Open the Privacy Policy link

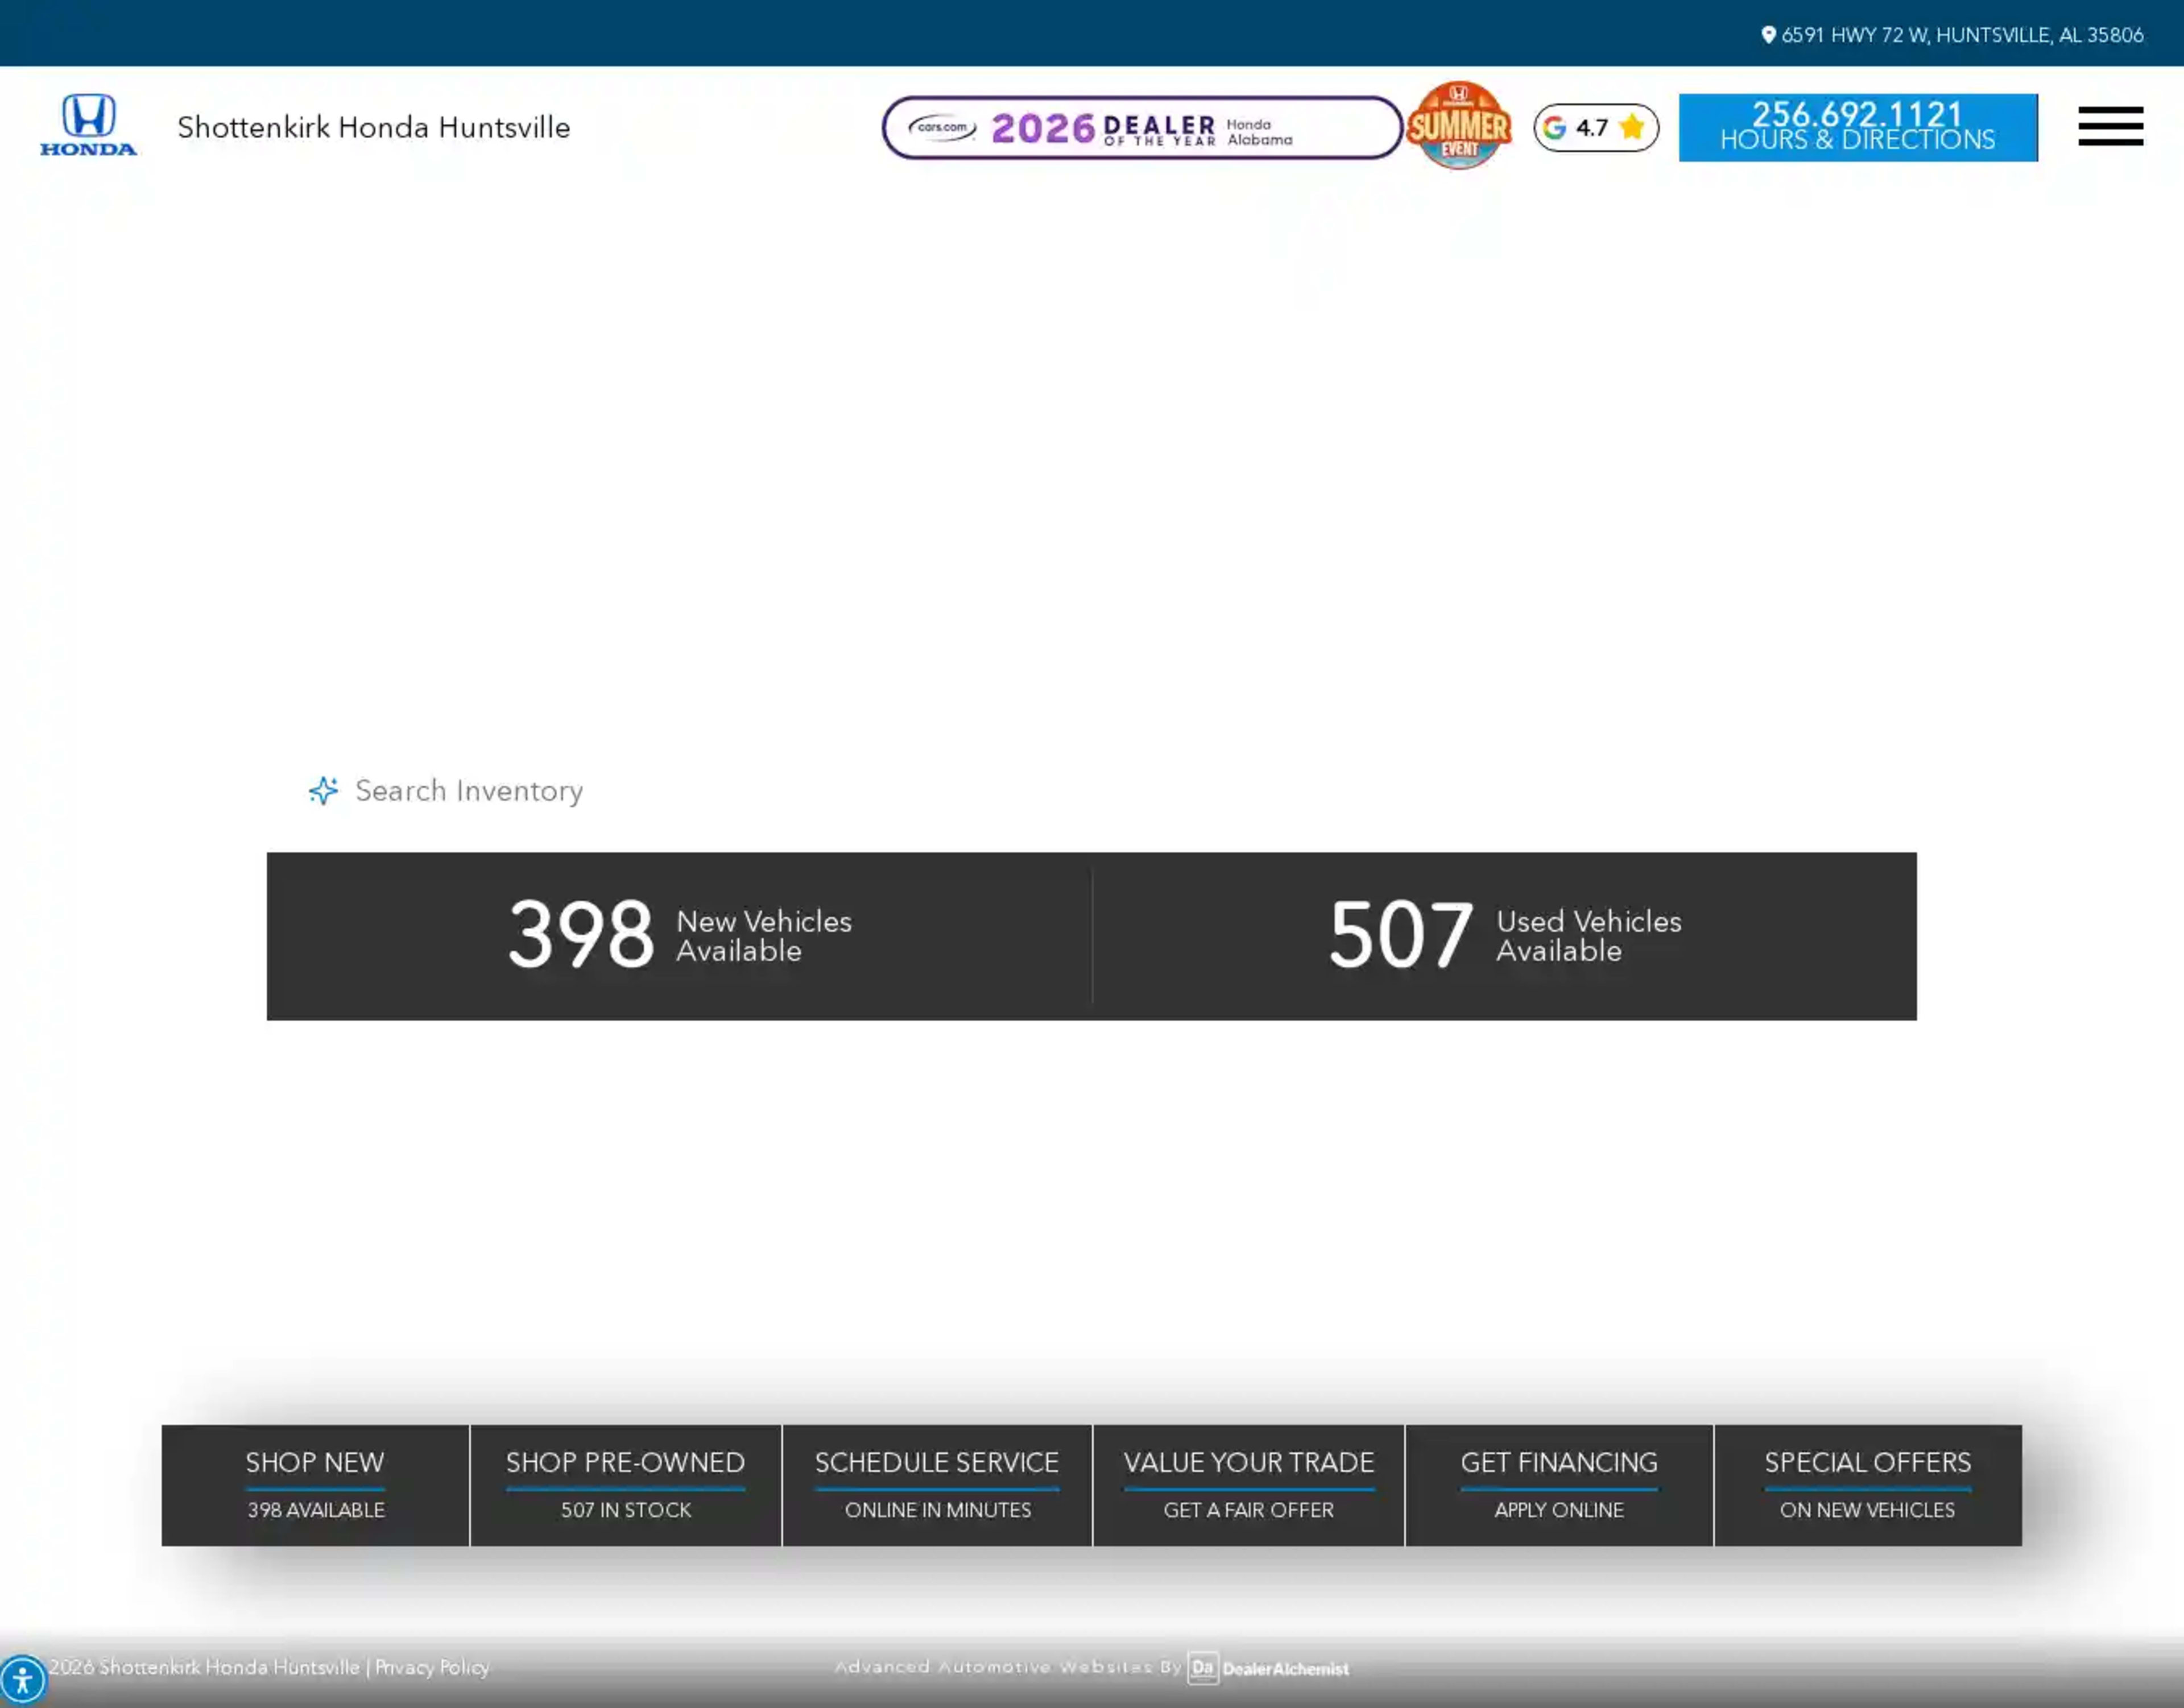tap(432, 1667)
